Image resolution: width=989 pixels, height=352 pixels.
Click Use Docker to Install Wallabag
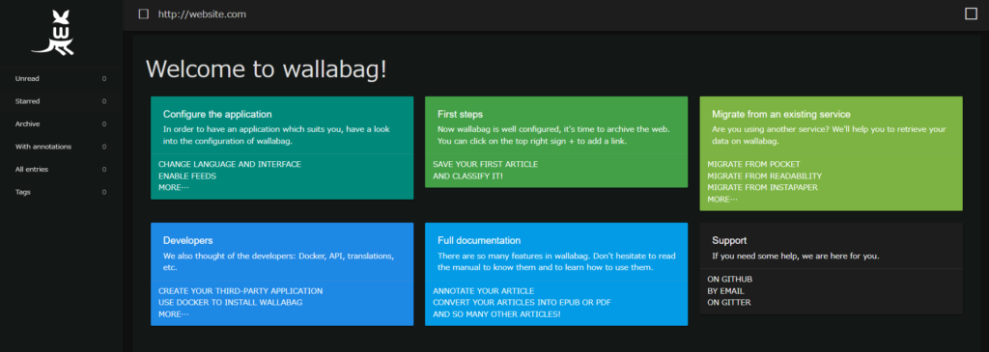230,302
